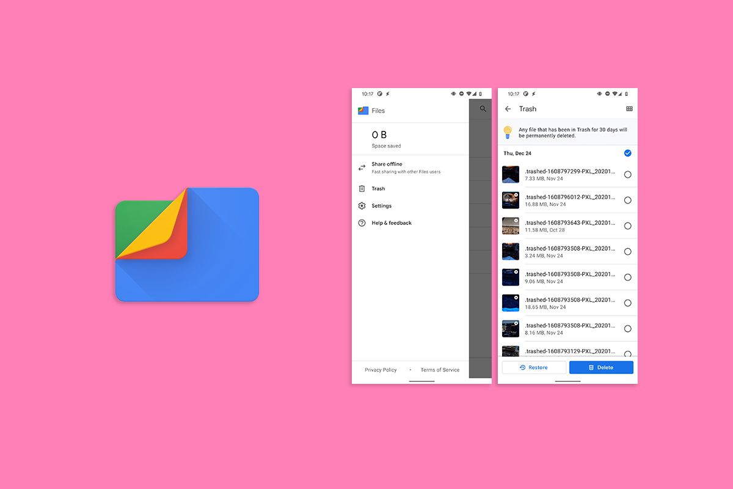Open the Privacy Policy link

tap(381, 370)
